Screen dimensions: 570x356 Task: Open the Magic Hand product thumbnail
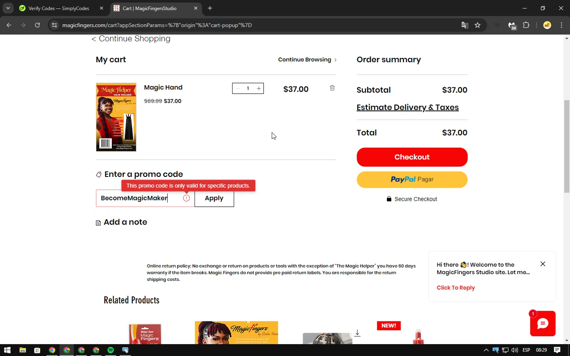[x=116, y=117]
